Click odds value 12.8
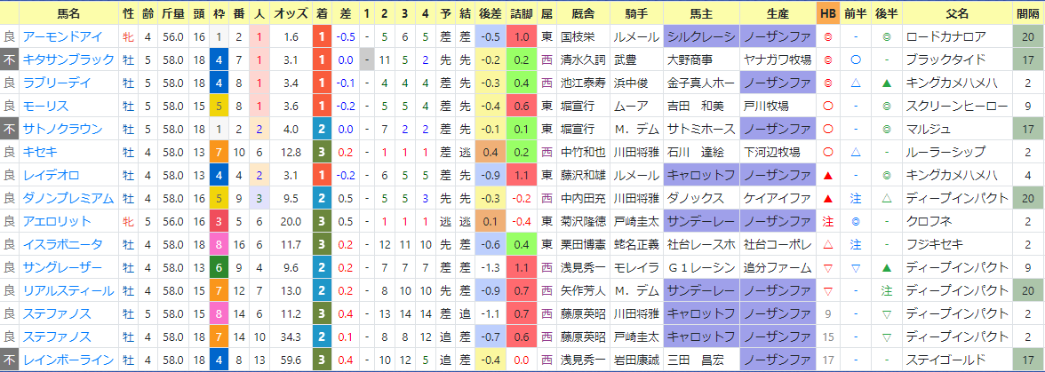The height and width of the screenshot is (372, 1045). [291, 152]
